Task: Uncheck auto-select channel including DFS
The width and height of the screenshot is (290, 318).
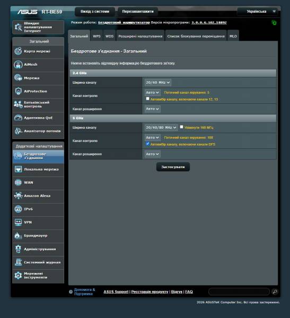Action: (x=147, y=144)
